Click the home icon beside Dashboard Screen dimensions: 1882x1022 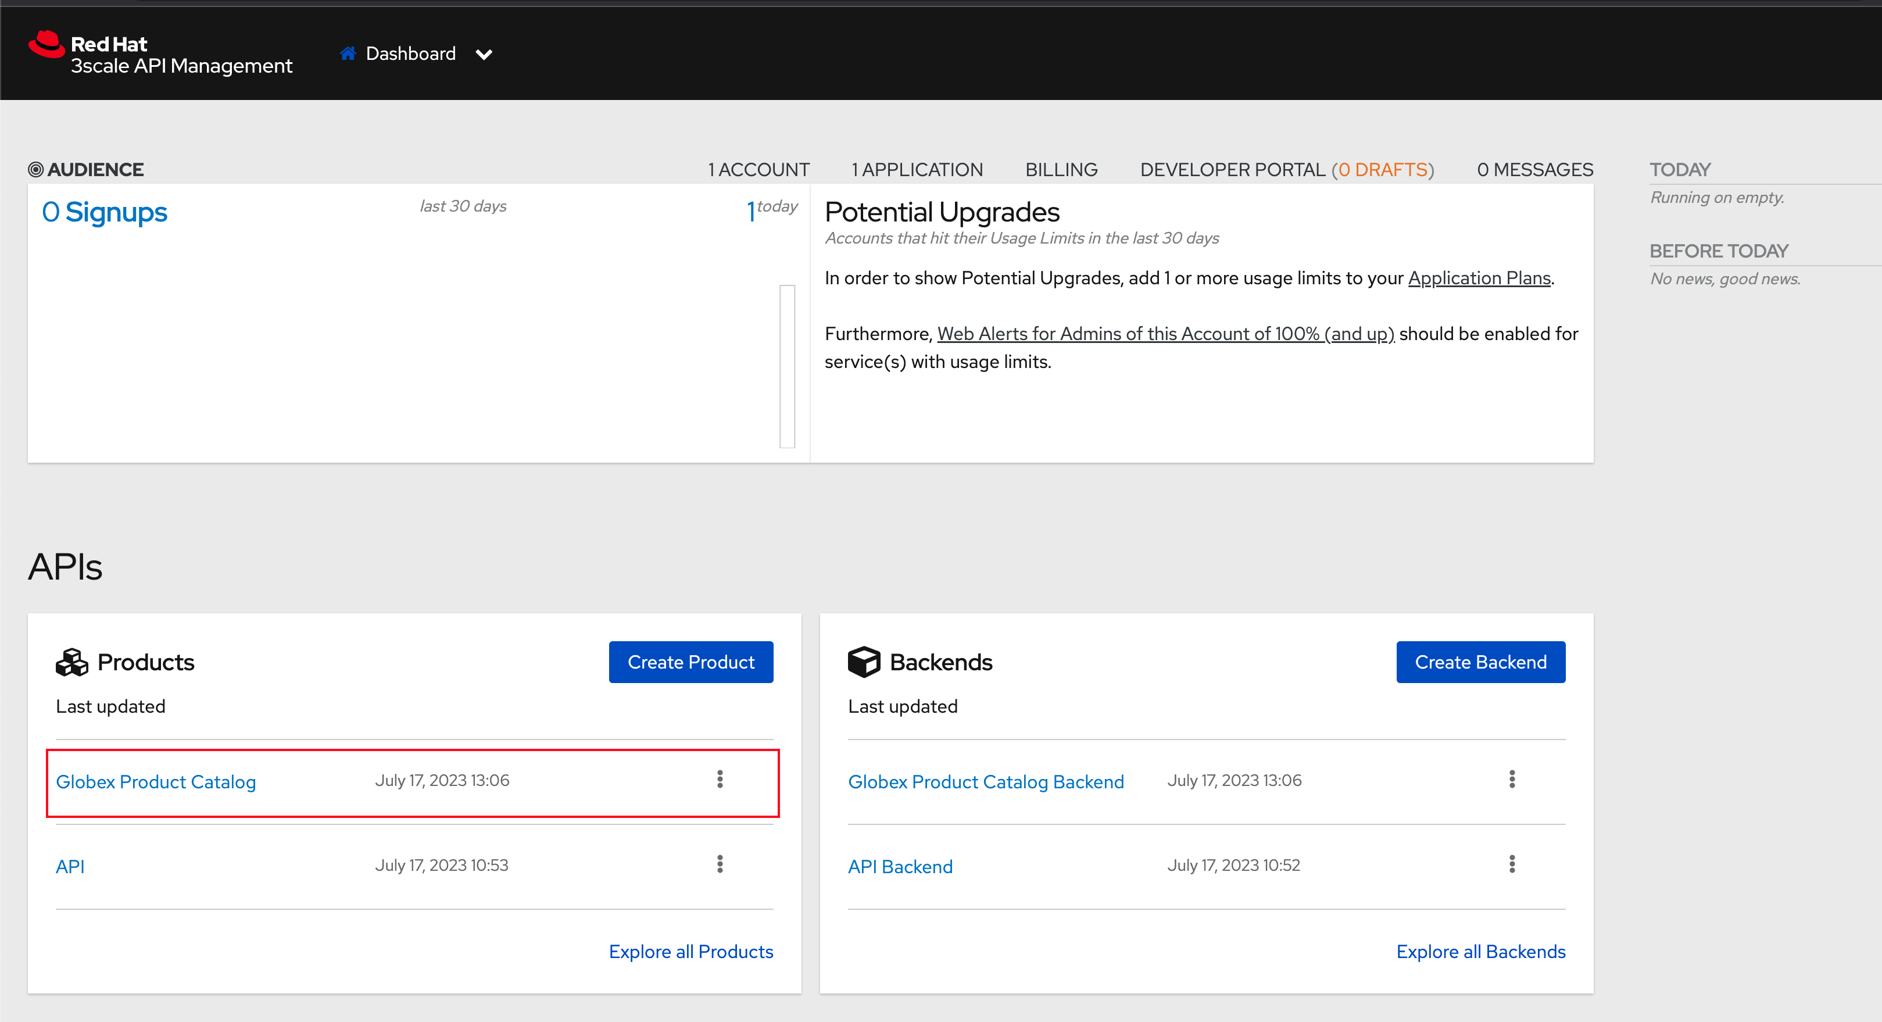tap(348, 53)
